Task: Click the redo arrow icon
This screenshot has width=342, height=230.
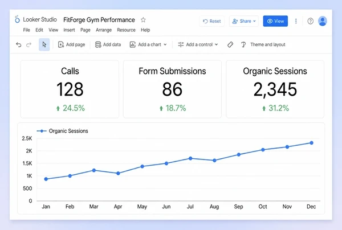Action: click(x=29, y=44)
